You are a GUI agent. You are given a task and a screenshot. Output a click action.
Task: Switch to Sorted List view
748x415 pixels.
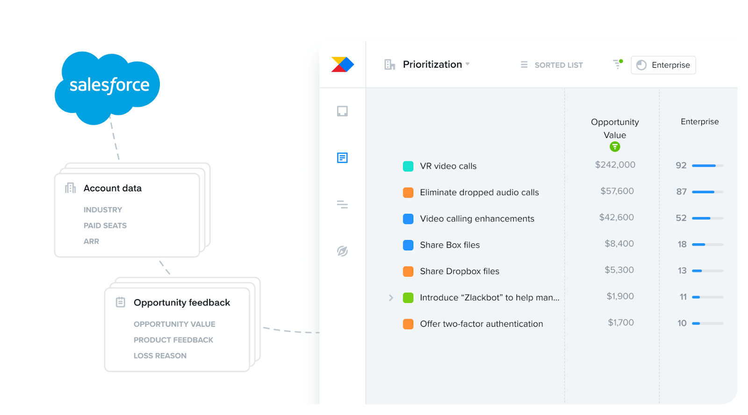tap(552, 65)
